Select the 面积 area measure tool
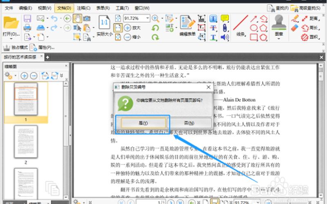 [x=310, y=37]
